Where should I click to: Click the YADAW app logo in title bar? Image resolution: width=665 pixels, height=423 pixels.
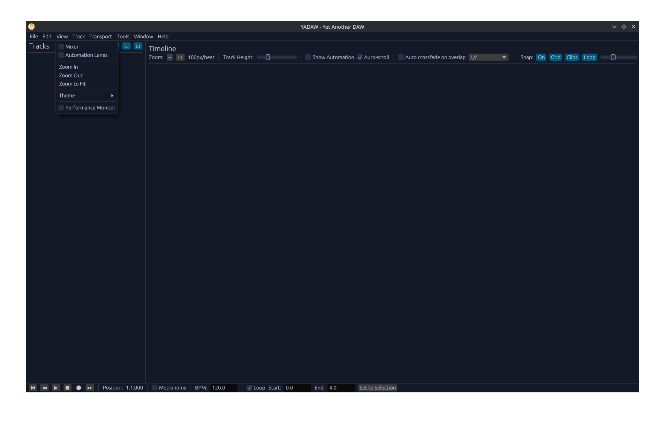[31, 26]
